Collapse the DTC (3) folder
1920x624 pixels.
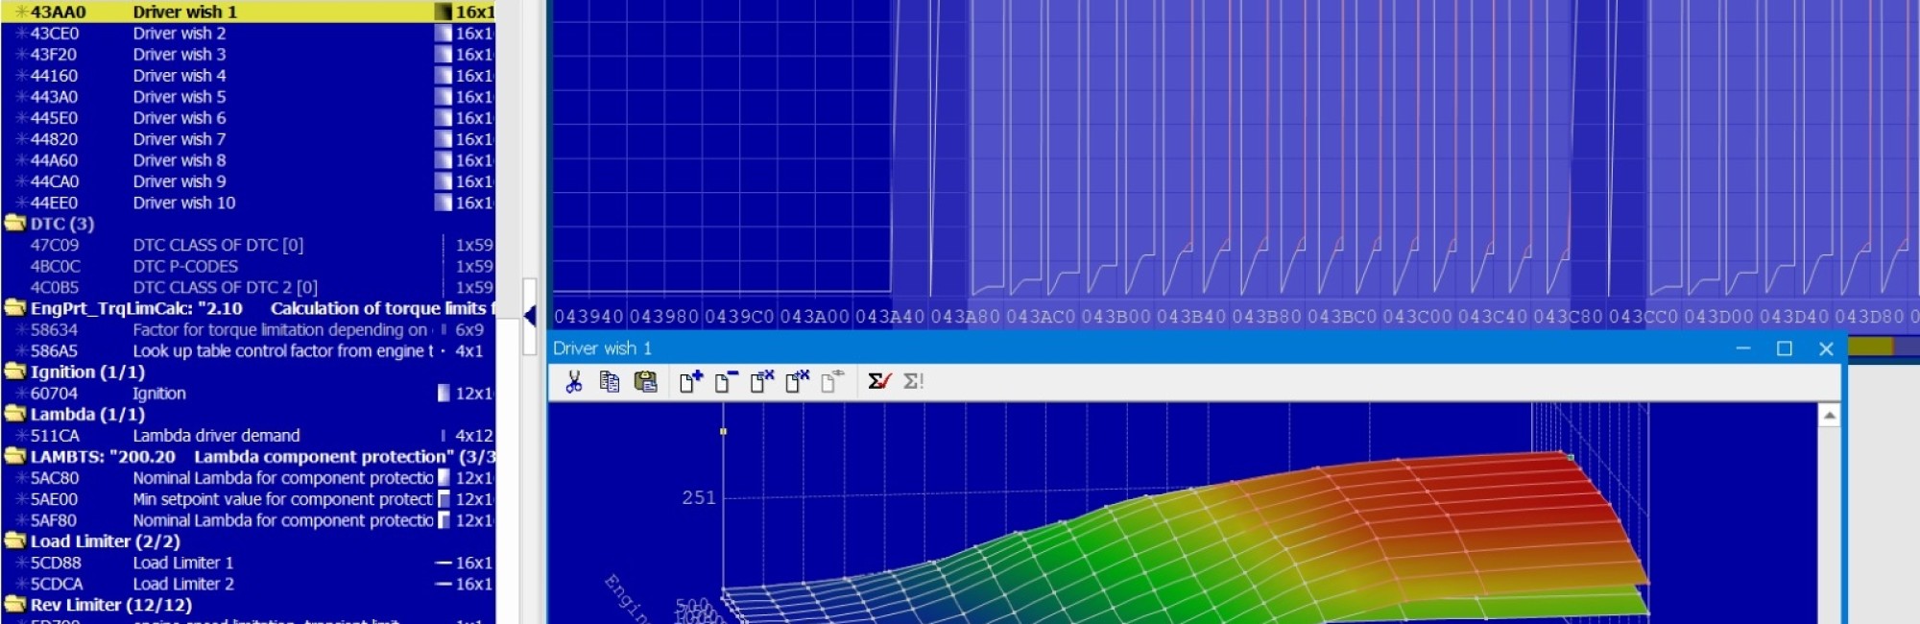tap(15, 224)
